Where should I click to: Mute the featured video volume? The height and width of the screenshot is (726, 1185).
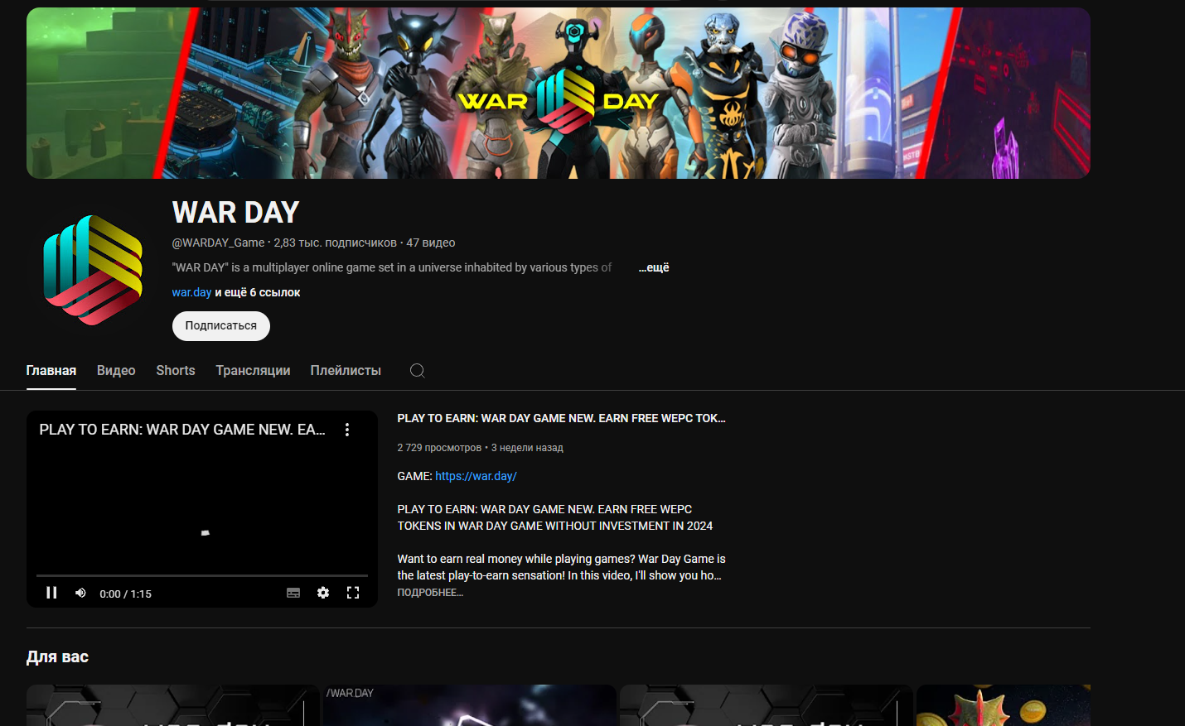tap(80, 593)
